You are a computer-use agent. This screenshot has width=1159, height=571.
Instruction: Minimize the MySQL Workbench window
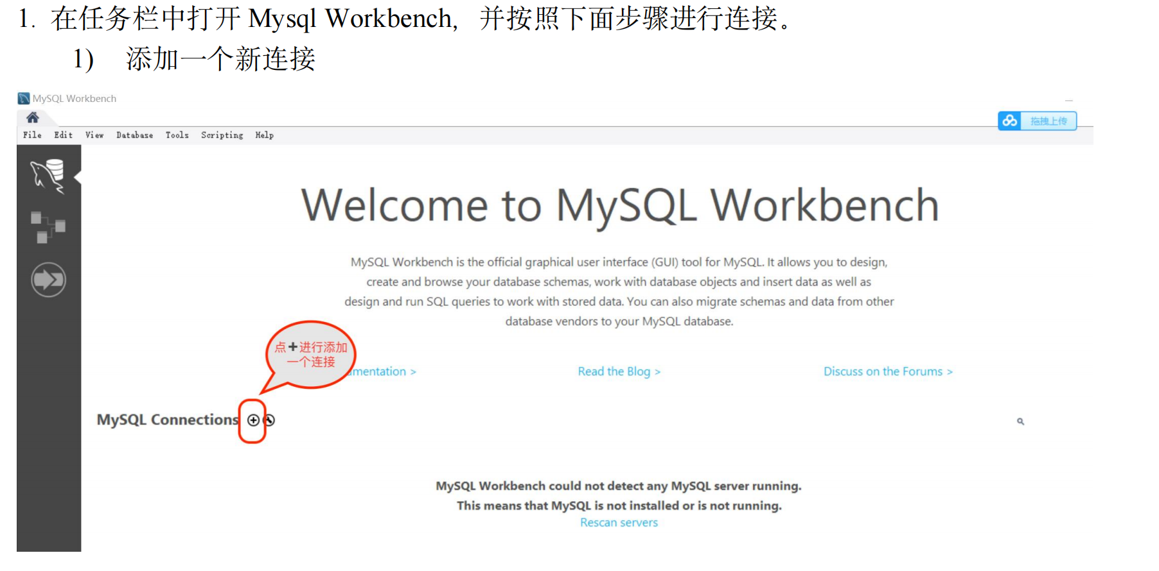(x=1069, y=101)
